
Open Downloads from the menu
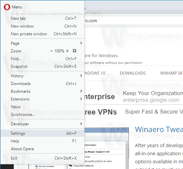tap(43, 84)
